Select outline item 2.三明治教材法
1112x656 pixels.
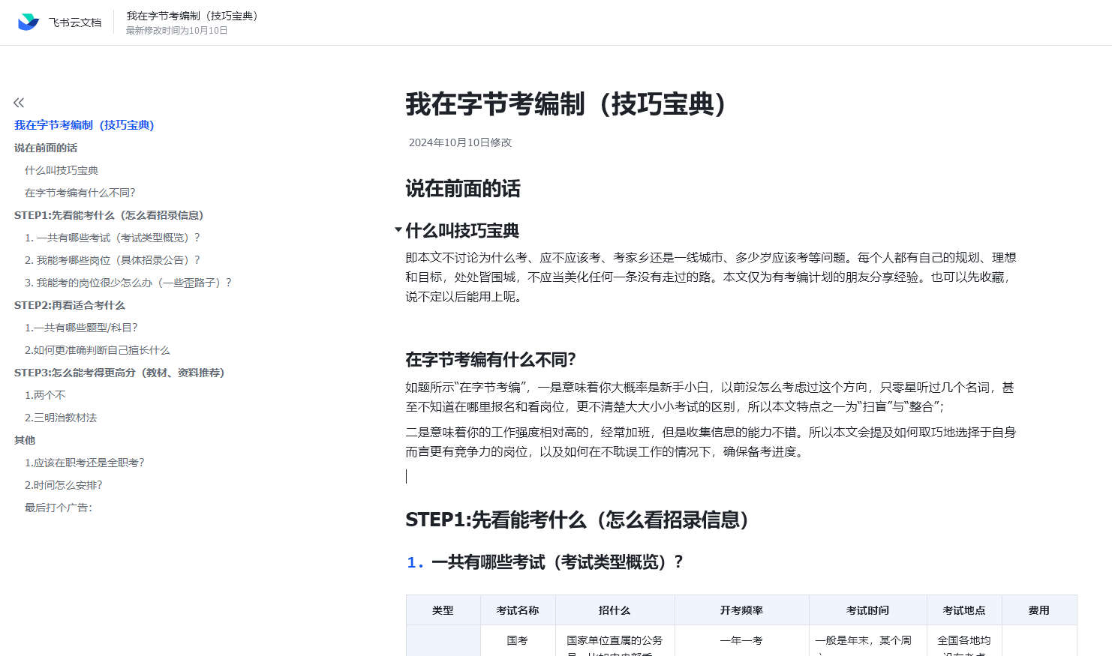(61, 418)
